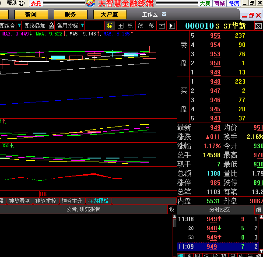Image resolution: width=263 pixels, height=257 pixels.
Task: Click buy level 5 price 943
Action: coord(215,118)
